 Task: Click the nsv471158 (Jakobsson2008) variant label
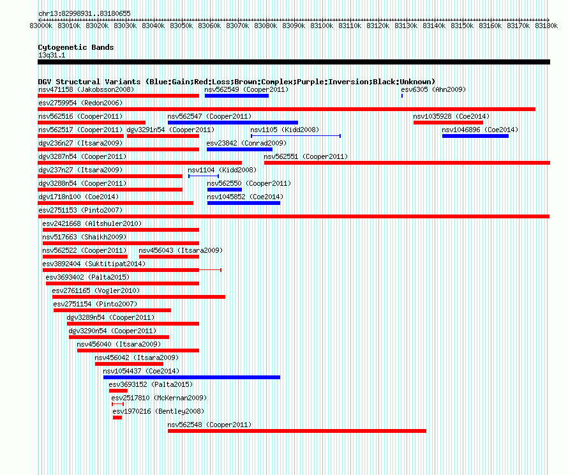click(86, 89)
